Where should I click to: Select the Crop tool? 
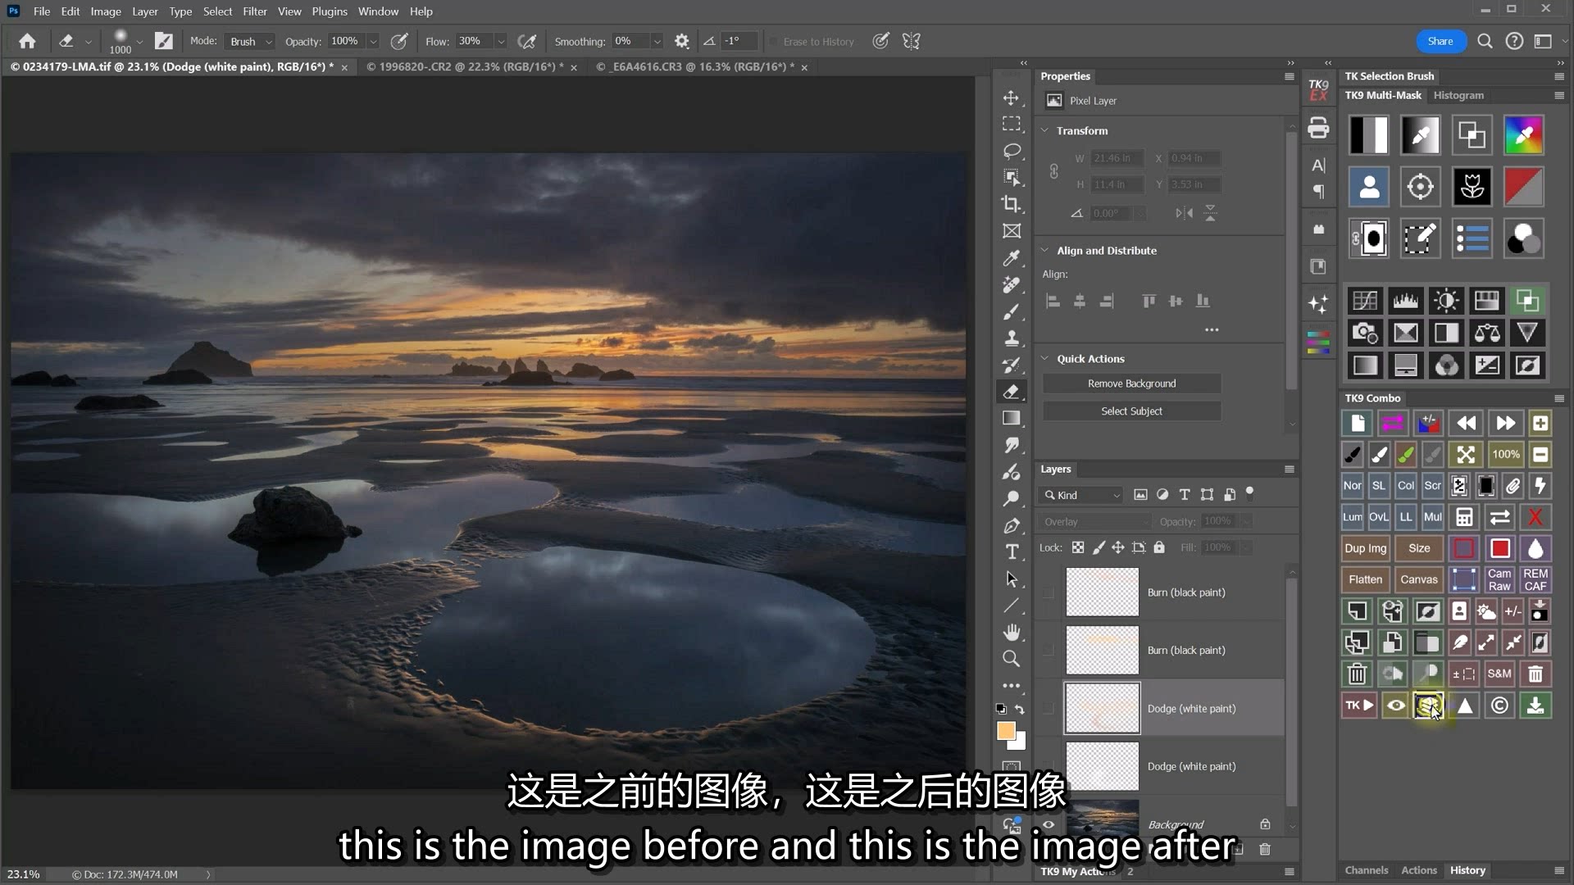point(1012,204)
